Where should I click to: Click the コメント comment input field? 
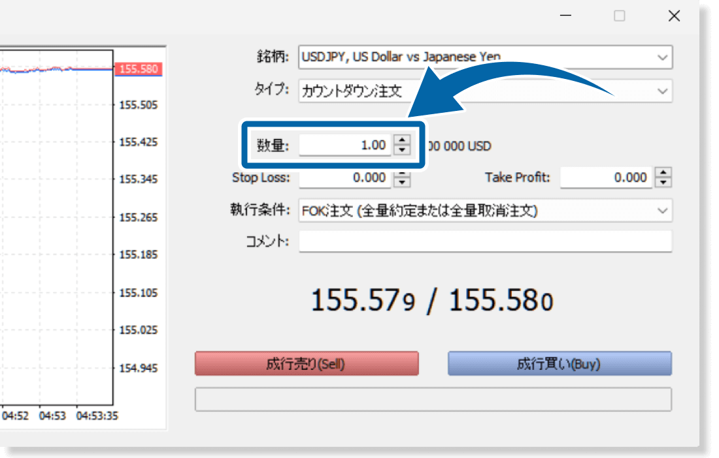(486, 241)
